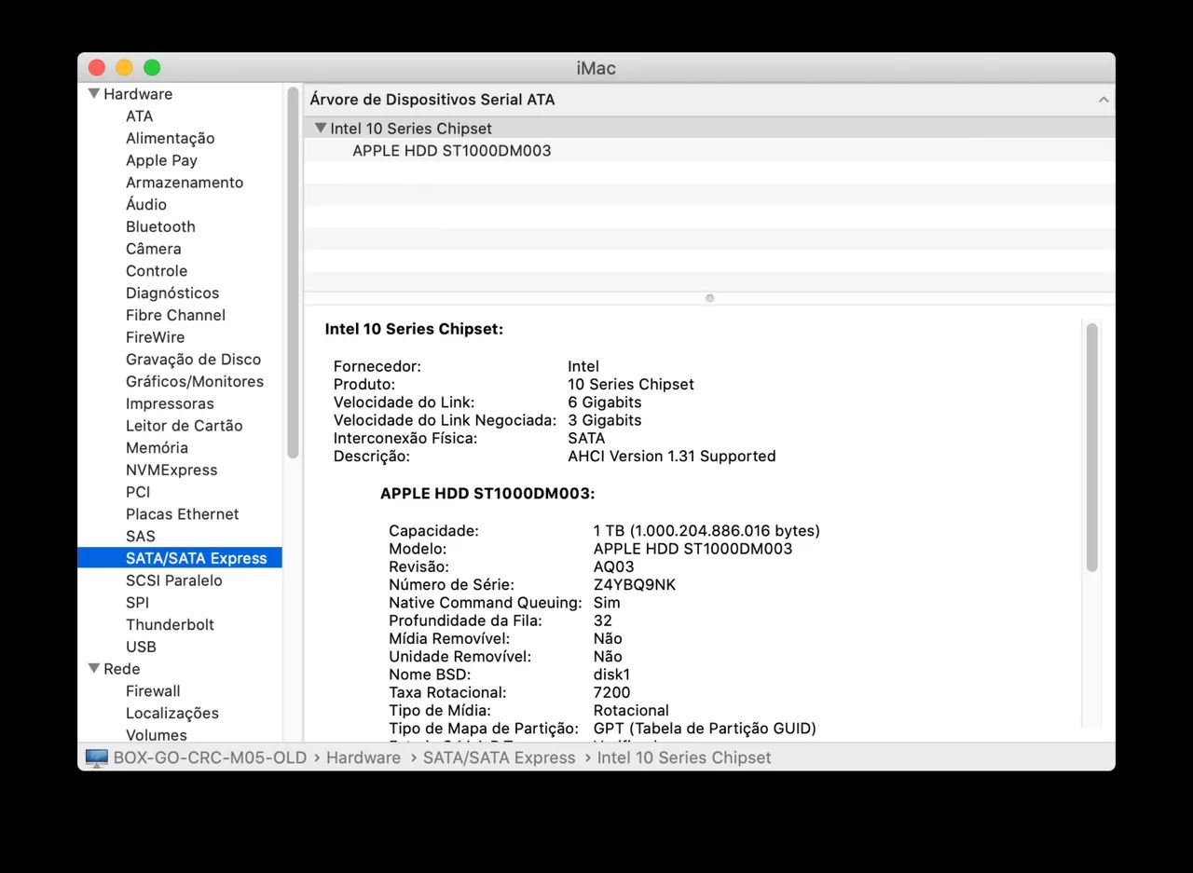
Task: Click the Capacidade value 1 TB
Action: pos(706,531)
